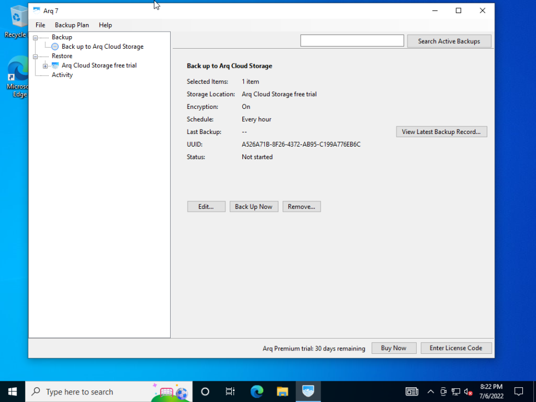Click inside the backup search field
The image size is (536, 402).
352,40
